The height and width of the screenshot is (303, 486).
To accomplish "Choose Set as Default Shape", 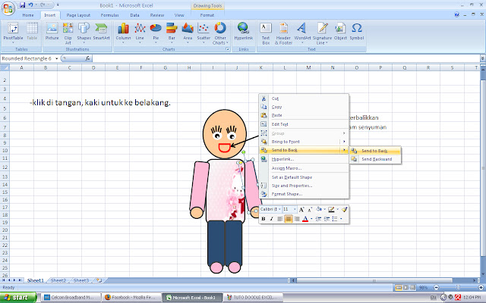I will pos(304,177).
